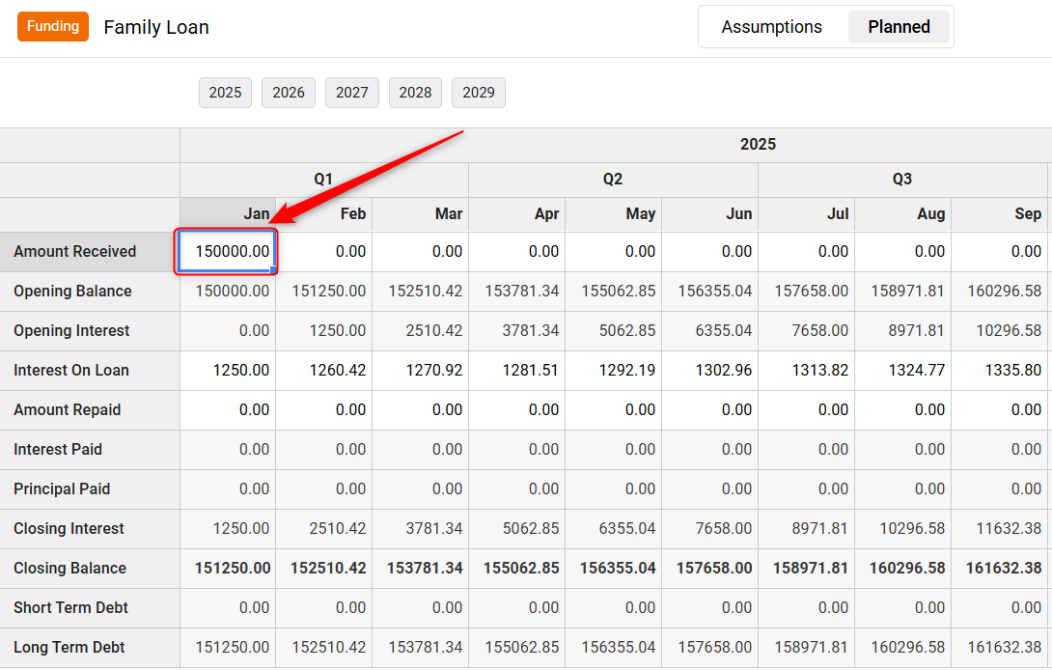Viewport: 1052px width, 670px height.
Task: Switch to the Assumptions tab
Action: [771, 27]
